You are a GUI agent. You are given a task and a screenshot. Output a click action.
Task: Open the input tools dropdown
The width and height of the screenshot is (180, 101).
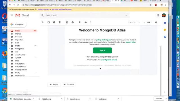(149, 22)
